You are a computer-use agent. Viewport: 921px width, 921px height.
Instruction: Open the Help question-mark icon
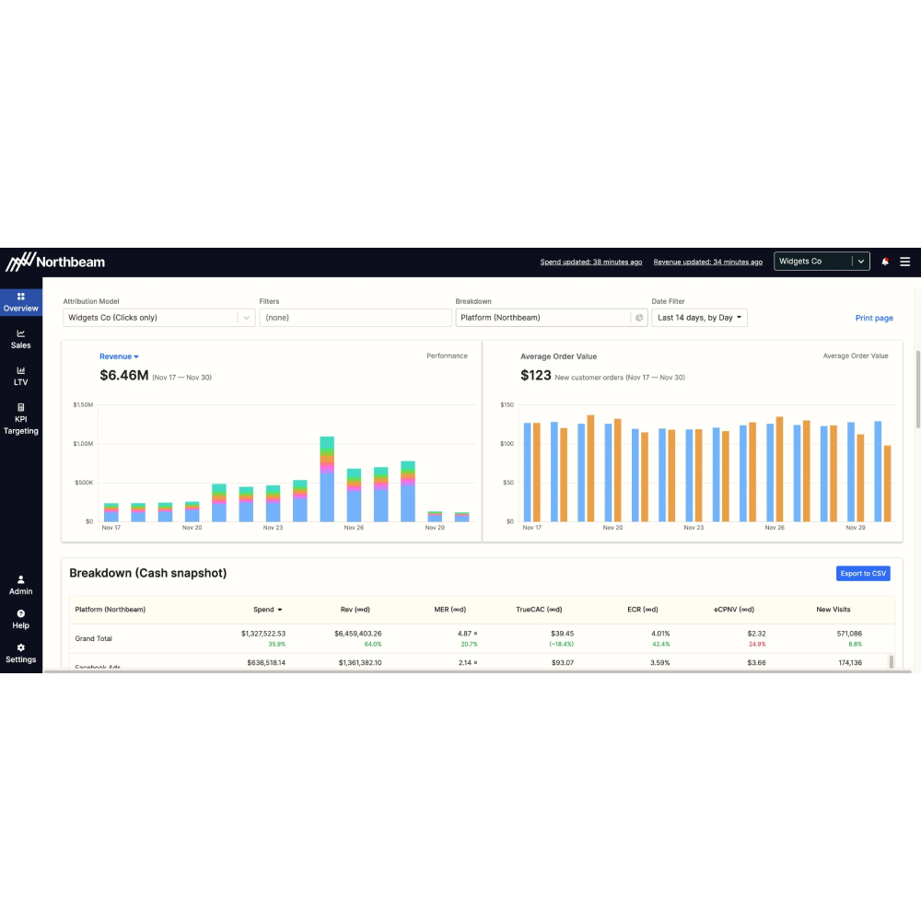[x=20, y=619]
